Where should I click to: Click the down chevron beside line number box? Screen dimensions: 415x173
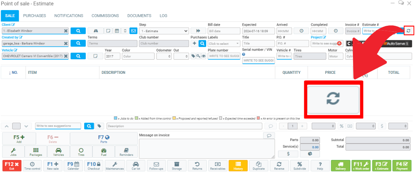[25, 126]
